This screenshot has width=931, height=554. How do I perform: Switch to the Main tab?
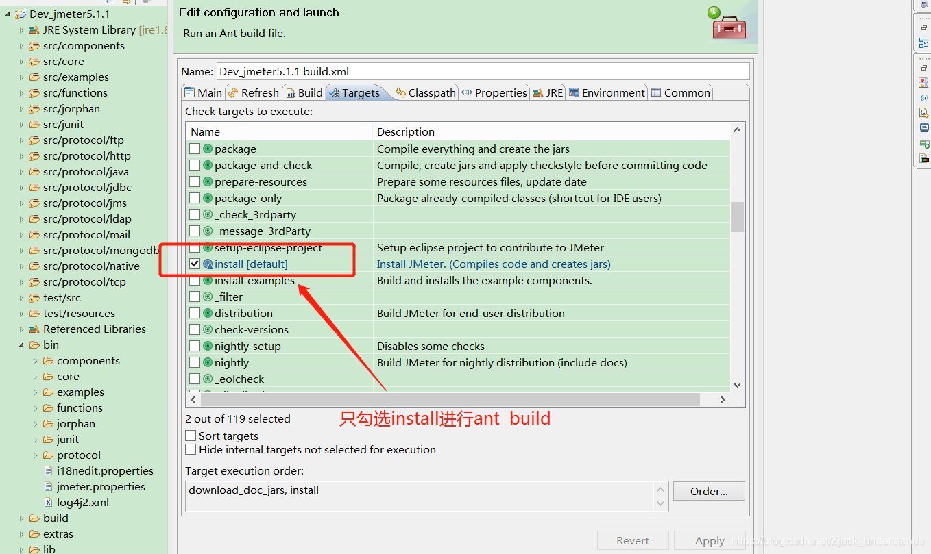204,92
